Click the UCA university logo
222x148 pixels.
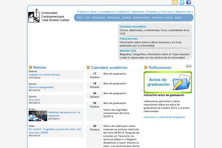34,16
